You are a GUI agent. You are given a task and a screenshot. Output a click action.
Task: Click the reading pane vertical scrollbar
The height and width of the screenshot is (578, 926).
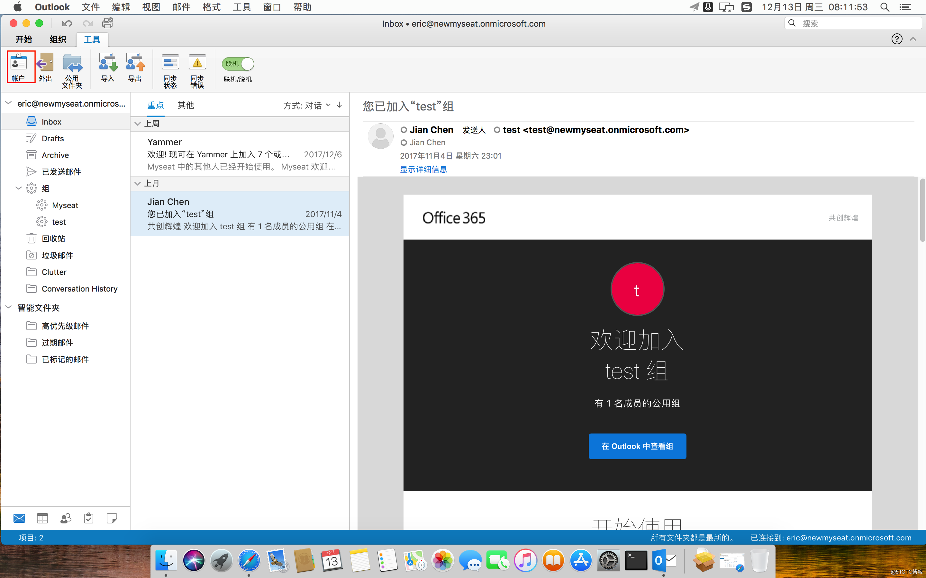[922, 210]
